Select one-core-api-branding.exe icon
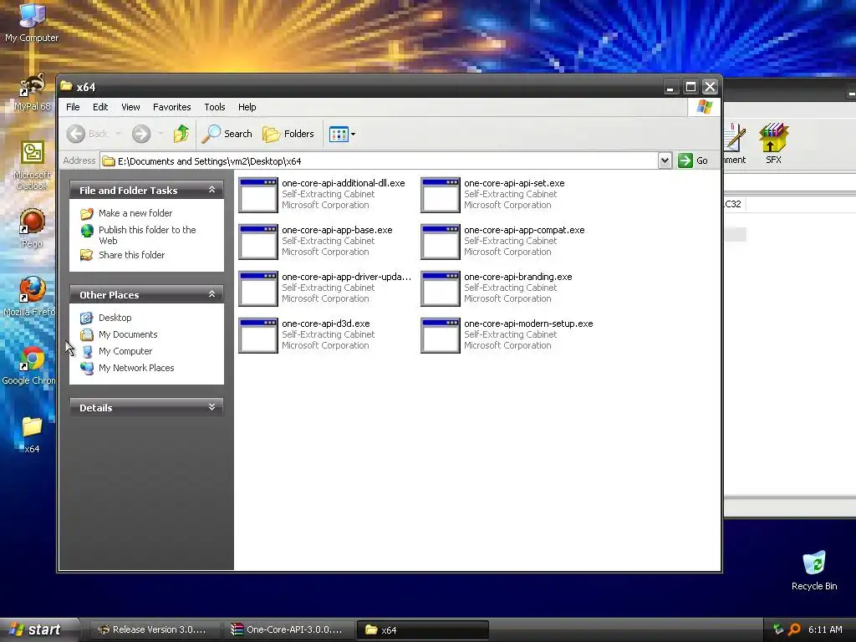Viewport: 856px width, 642px height. point(441,288)
